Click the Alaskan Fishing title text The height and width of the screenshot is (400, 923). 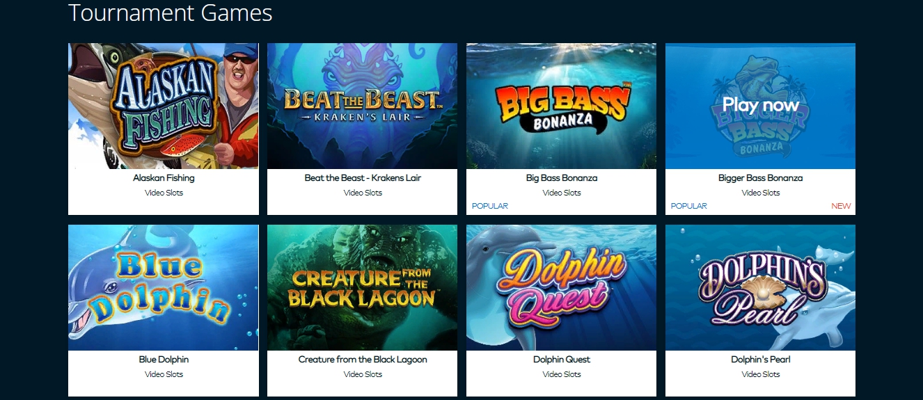point(164,178)
